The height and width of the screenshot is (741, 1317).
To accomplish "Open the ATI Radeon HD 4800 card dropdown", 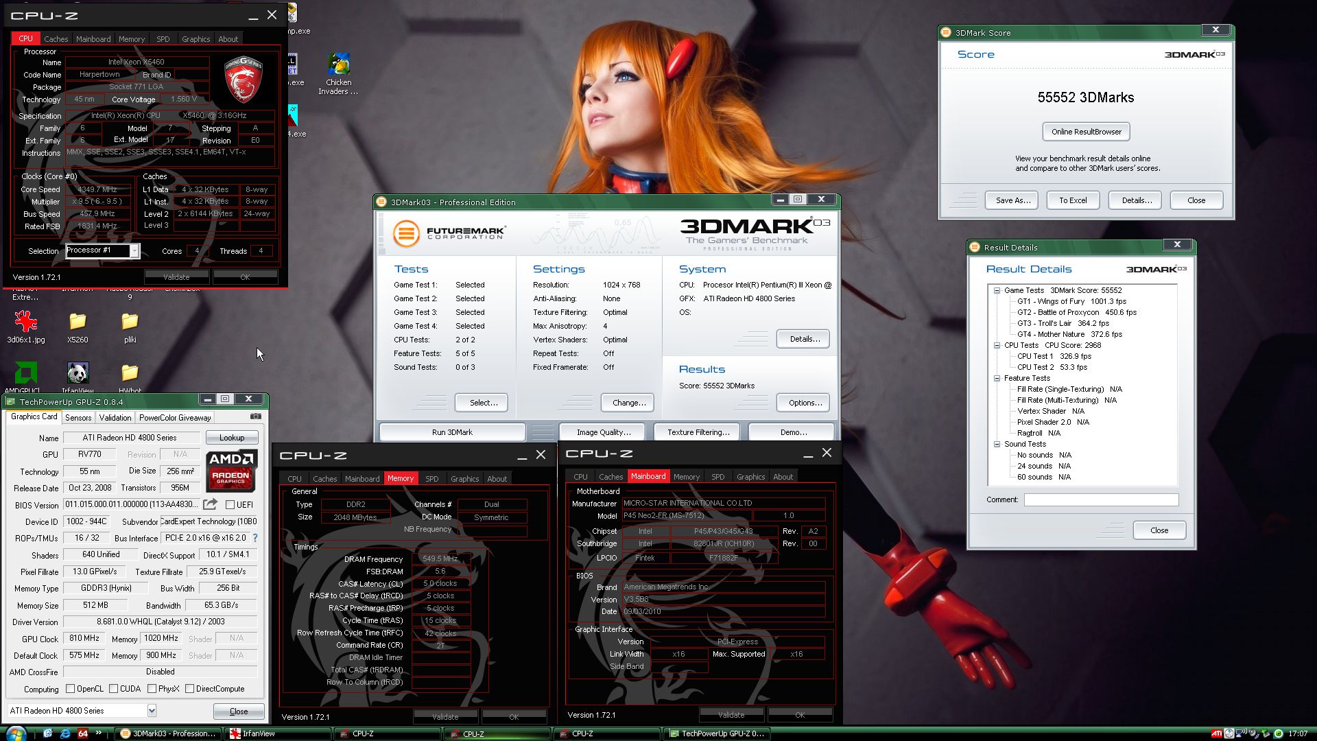I will (152, 711).
